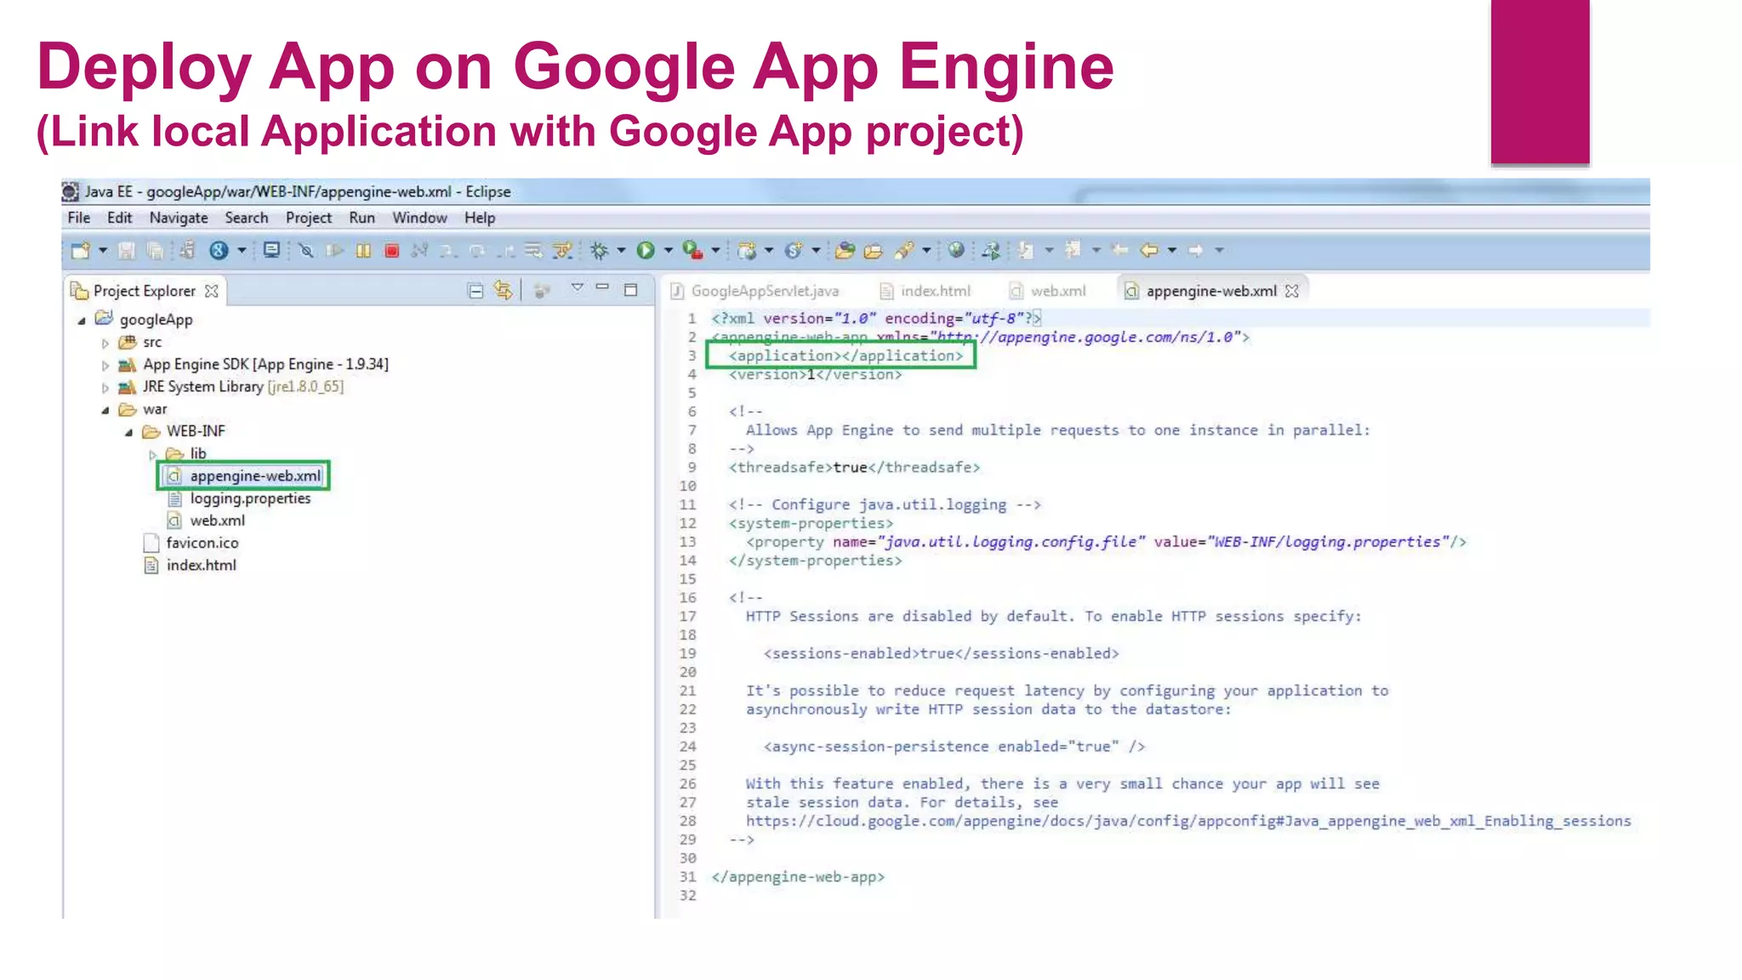The height and width of the screenshot is (980, 1742).
Task: Expand the lib folder node
Action: point(152,454)
